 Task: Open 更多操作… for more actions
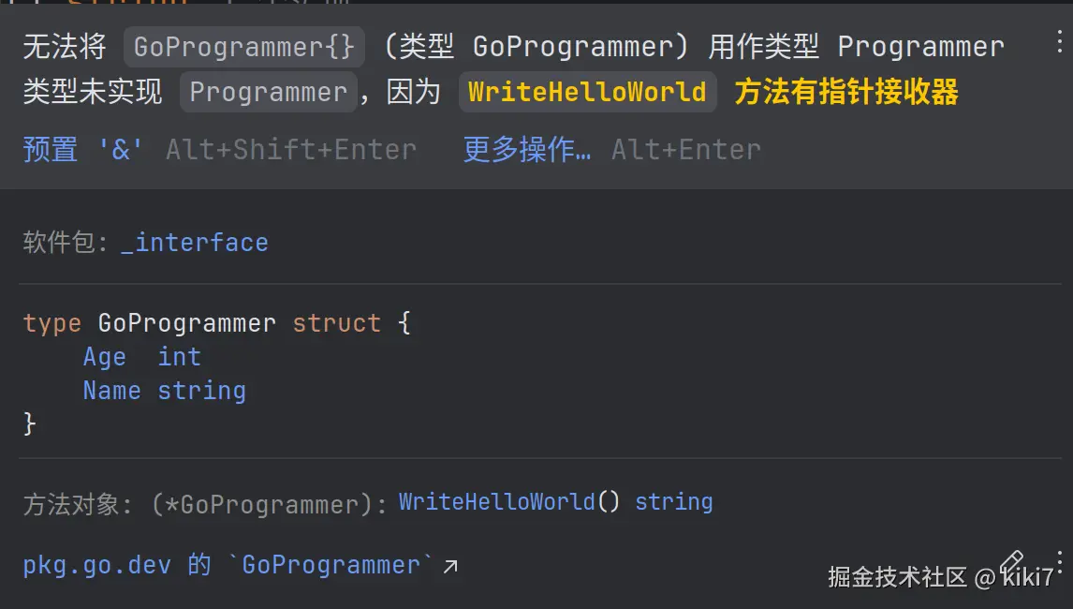527,149
